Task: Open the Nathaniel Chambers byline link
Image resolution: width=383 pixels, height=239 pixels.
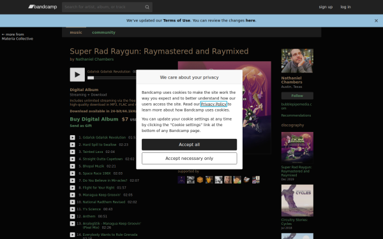Action: pos(94,59)
